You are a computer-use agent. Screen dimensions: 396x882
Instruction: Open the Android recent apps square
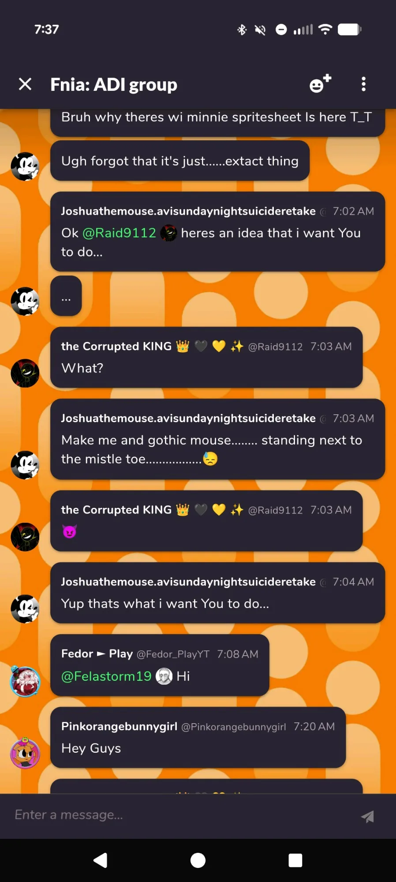(295, 860)
